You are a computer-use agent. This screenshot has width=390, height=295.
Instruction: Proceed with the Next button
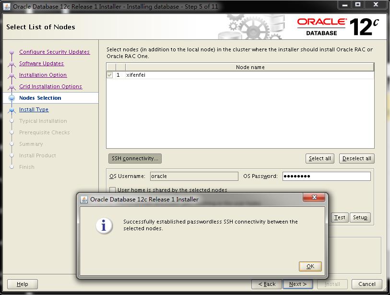coord(298,284)
